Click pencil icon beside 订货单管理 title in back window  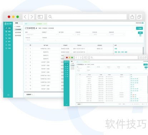pyautogui.click(x=36, y=28)
